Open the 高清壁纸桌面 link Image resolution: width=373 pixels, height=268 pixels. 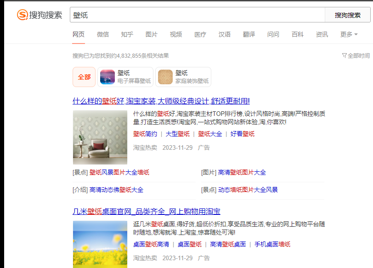228,244
